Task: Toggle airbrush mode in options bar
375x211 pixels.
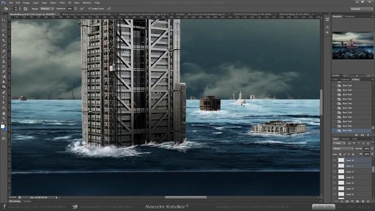Action: click(82, 9)
